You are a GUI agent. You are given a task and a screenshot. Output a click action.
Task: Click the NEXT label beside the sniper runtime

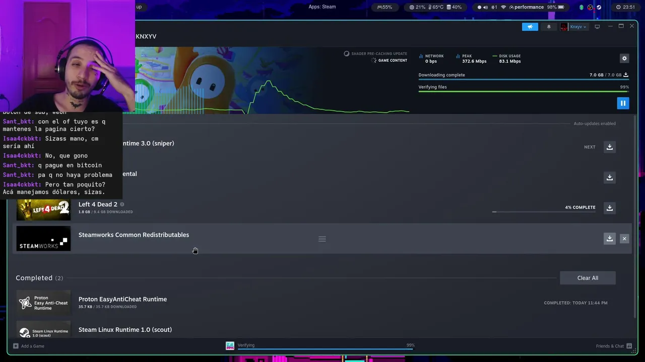pyautogui.click(x=590, y=147)
